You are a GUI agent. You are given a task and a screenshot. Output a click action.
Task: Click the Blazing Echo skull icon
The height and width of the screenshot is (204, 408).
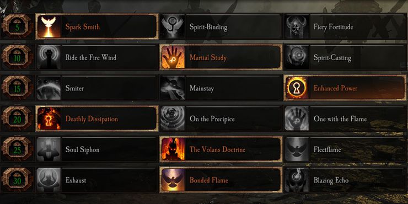297,180
